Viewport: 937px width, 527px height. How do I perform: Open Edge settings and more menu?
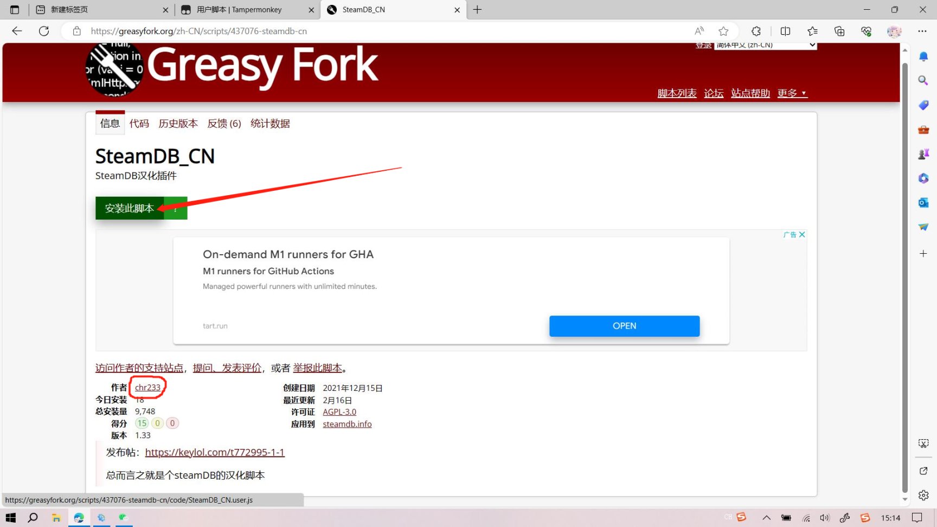click(922, 31)
